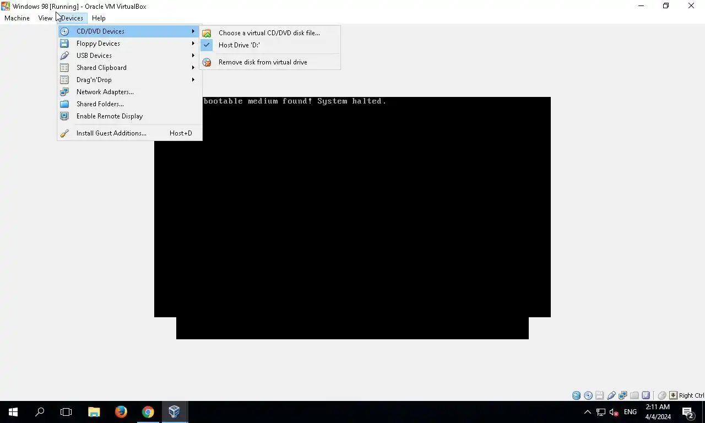Toggle Host Drive 'D:' checkmark

coord(270,45)
